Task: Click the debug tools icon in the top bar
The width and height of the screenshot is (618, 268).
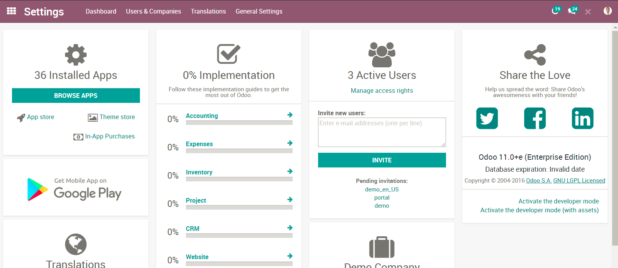Action: click(x=588, y=12)
